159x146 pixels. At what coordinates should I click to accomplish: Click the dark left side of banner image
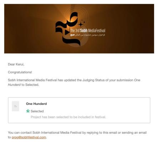pos(24,29)
